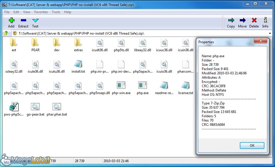Image resolution: width=275 pixels, height=167 pixels.
Task: Select the pharcom... file
Action: [x=185, y=67]
